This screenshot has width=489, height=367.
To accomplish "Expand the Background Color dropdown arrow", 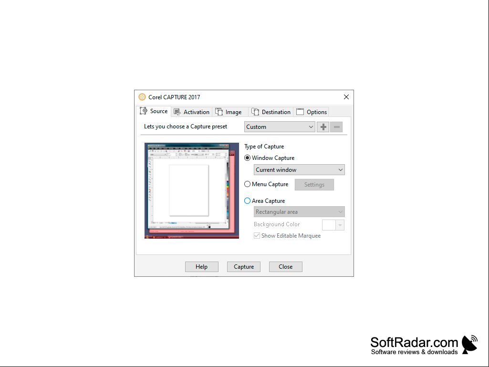I will (340, 225).
